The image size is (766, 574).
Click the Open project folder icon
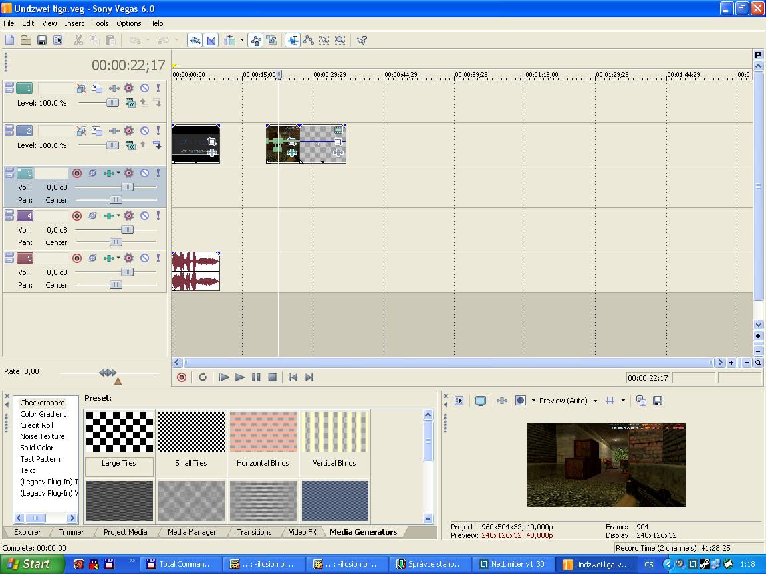(x=26, y=40)
